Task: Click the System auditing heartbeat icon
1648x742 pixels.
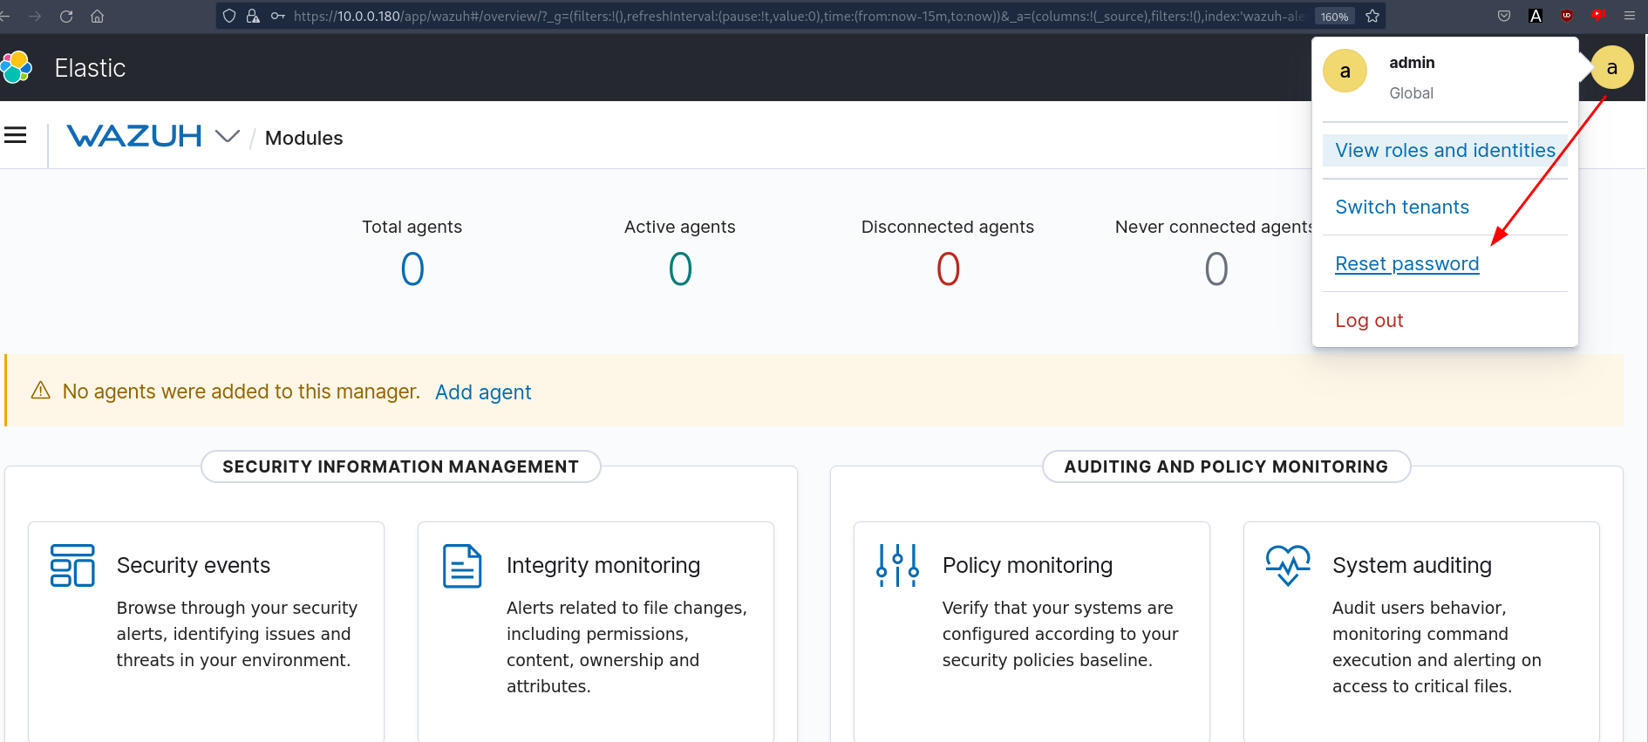Action: (x=1288, y=565)
